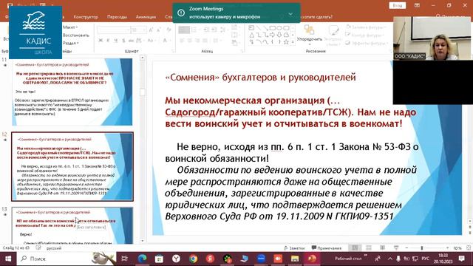Select slide 13 thumbnail
The width and height of the screenshot is (473, 266).
72,225
